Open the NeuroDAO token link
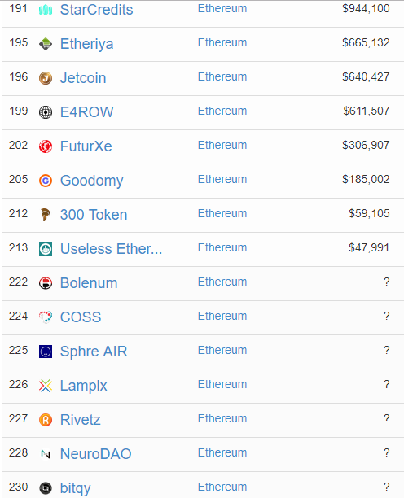 95,454
